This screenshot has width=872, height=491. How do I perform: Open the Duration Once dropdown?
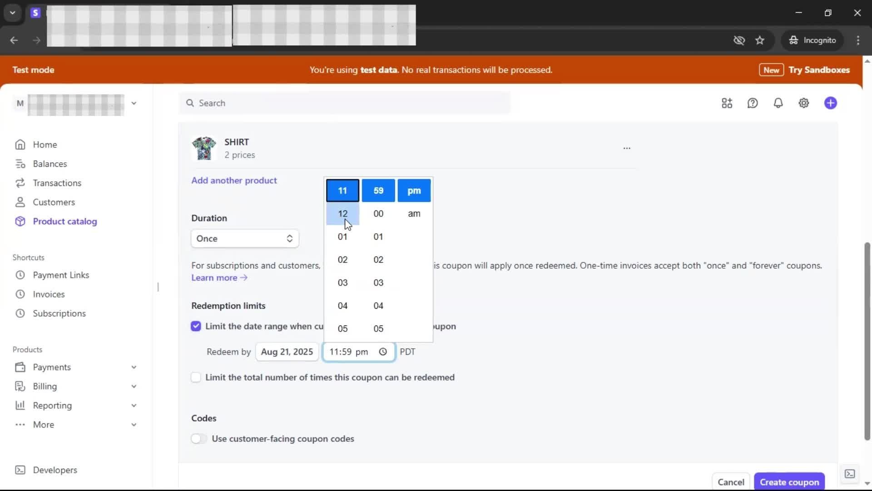click(x=244, y=239)
